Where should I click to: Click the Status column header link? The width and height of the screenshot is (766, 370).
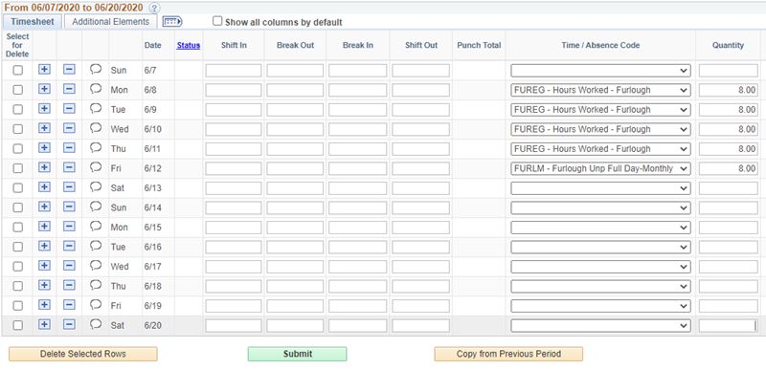click(x=189, y=45)
